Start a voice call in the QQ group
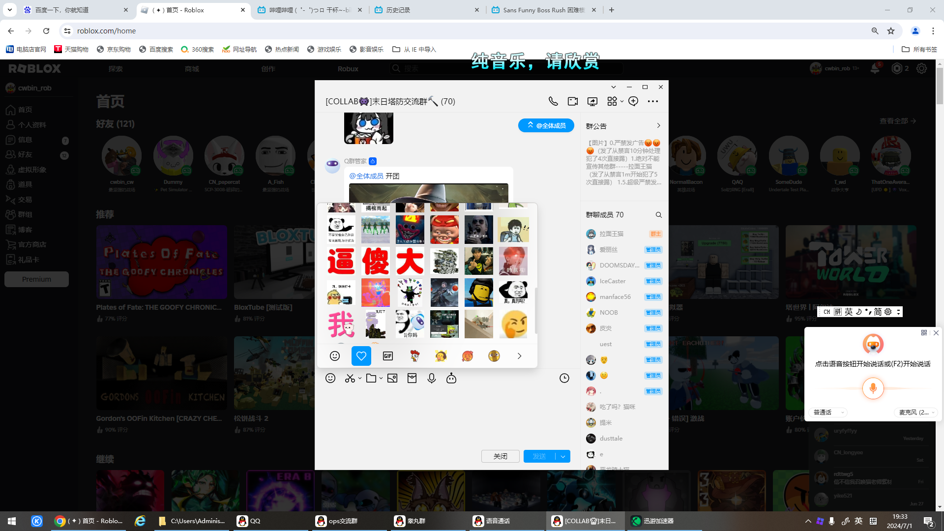This screenshot has height=531, width=944. pyautogui.click(x=553, y=101)
